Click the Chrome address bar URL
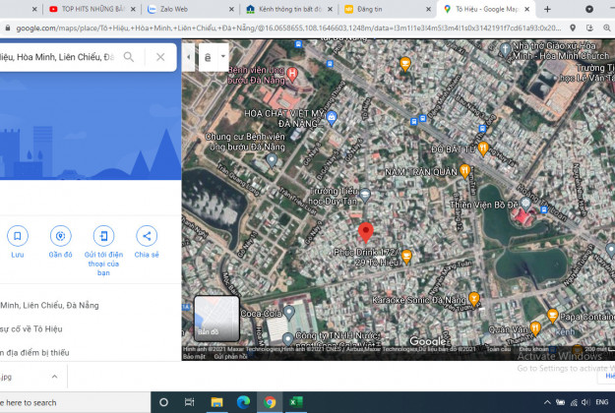Screen dimensions: 615x413 (x=288, y=28)
